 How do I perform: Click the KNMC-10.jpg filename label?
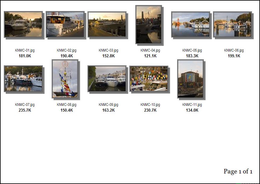pos(150,105)
